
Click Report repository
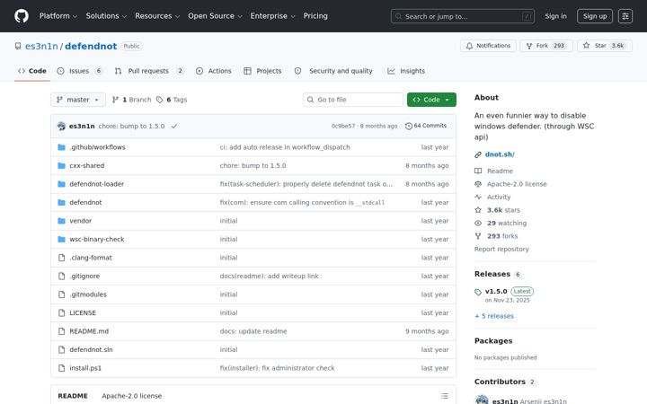501,250
